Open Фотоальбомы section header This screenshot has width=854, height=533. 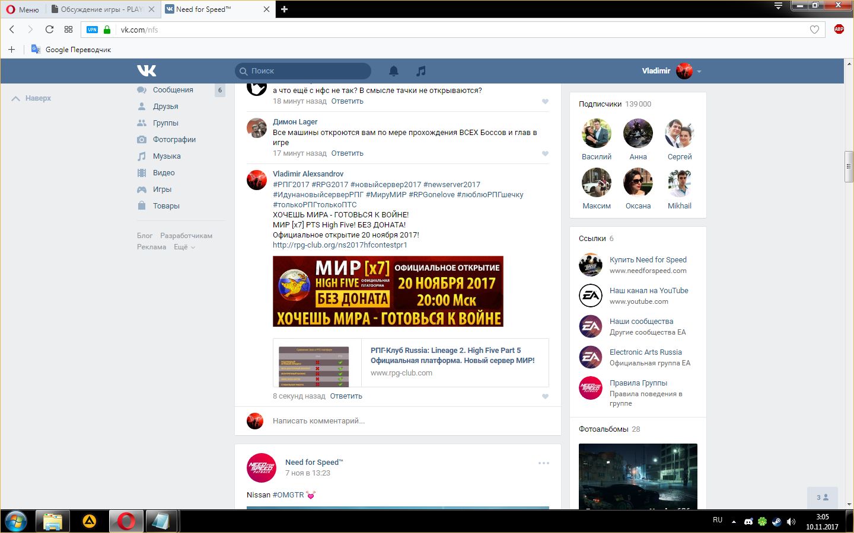pyautogui.click(x=609, y=429)
